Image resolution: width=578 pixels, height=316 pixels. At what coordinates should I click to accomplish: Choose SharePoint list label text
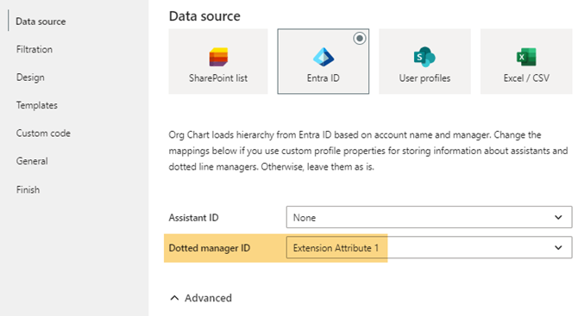(x=218, y=78)
